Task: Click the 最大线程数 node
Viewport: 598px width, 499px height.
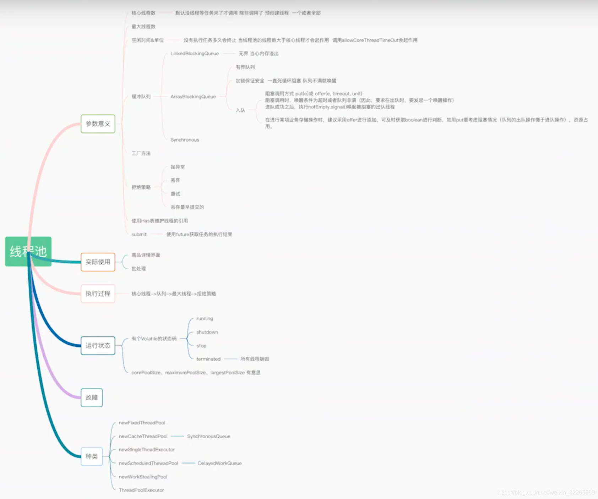Action: [143, 26]
